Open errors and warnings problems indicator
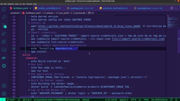This screenshot has width=180, height=101. [x=27, y=100]
